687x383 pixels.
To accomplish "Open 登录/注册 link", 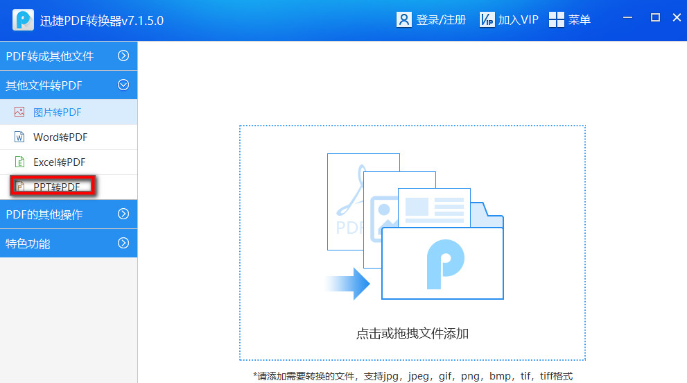I will [x=440, y=19].
